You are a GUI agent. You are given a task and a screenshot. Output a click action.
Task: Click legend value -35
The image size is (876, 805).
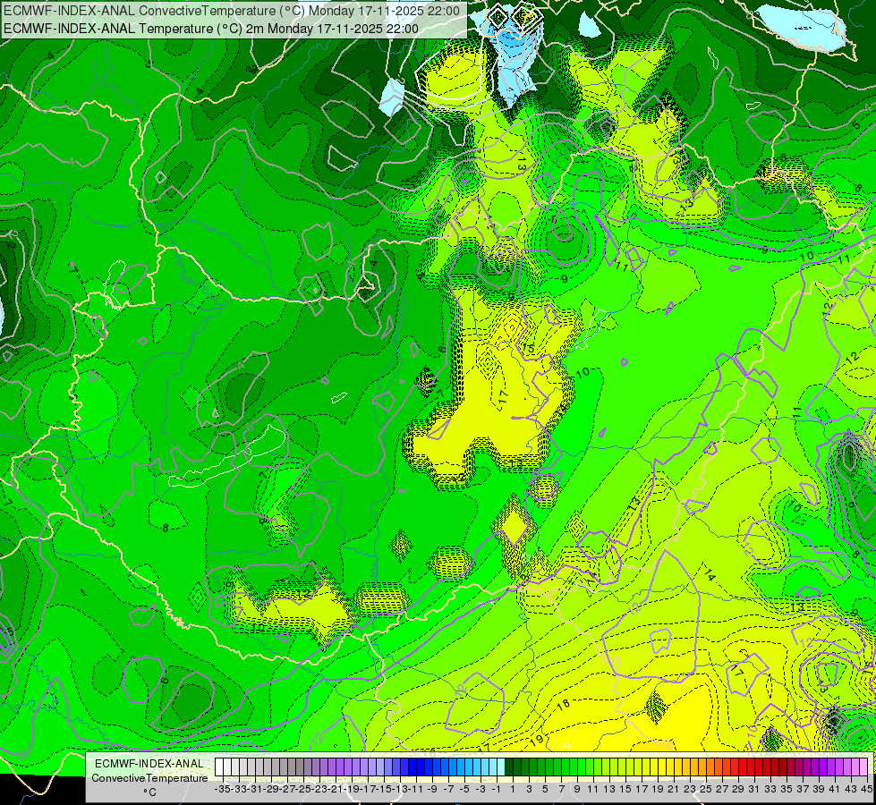(223, 790)
